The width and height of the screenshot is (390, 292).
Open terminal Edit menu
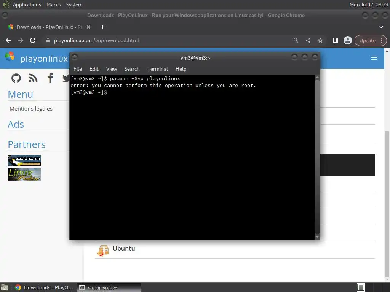click(94, 69)
